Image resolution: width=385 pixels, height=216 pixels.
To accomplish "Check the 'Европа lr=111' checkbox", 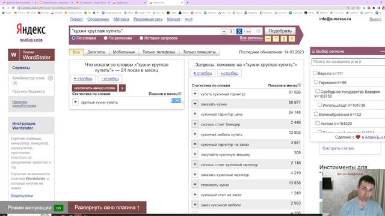I will [x=315, y=73].
